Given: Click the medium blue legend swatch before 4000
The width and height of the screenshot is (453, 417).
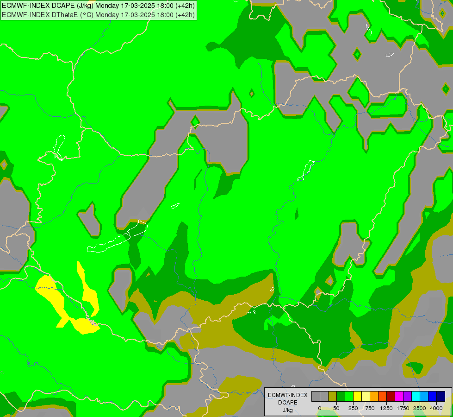Looking at the screenshot, I should [x=433, y=397].
